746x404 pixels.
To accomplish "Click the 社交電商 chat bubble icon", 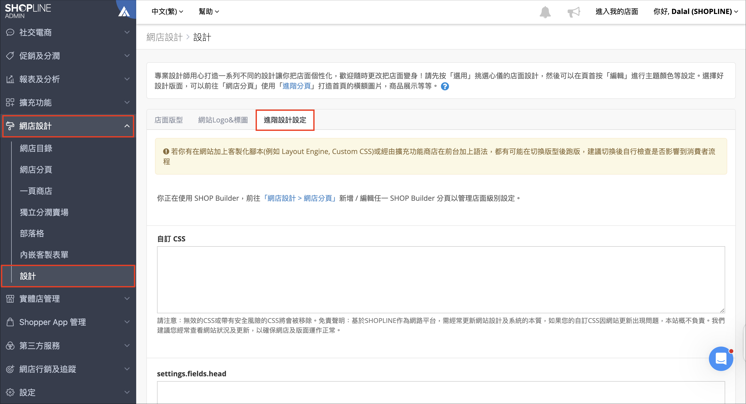I will pyautogui.click(x=10, y=32).
